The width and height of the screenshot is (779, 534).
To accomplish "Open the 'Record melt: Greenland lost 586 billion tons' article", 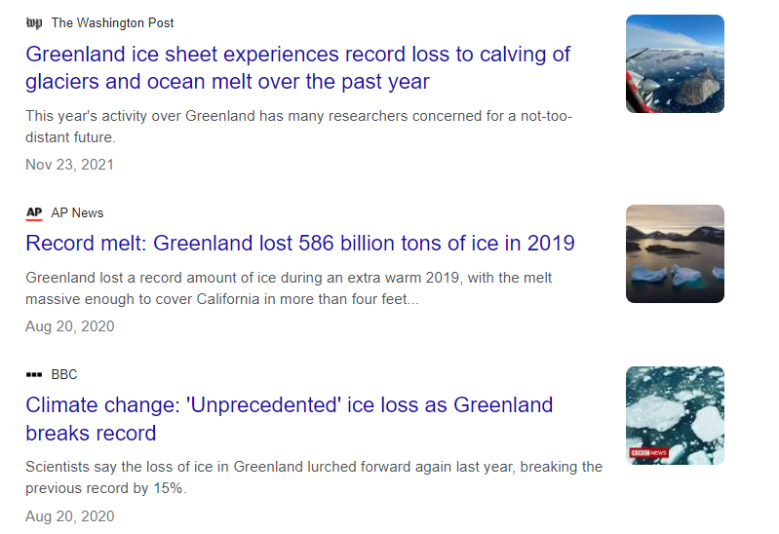I will [300, 244].
